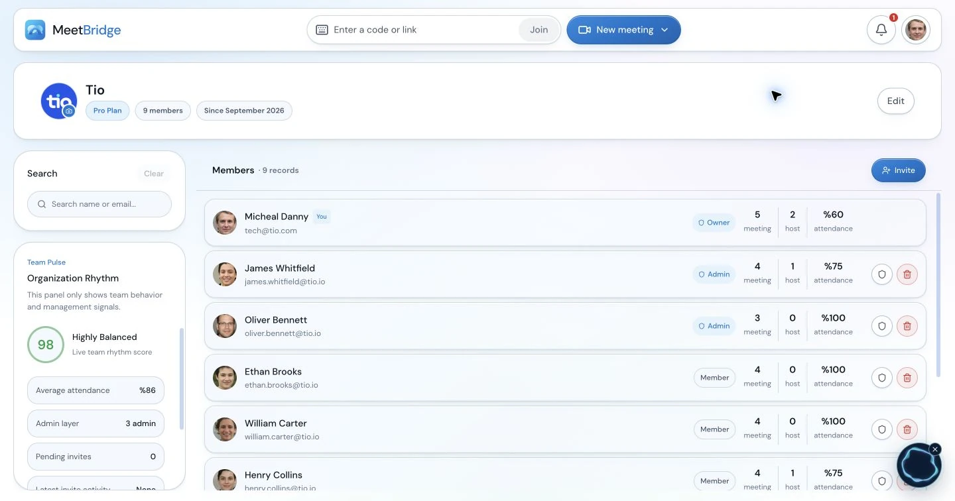Remove Ethan Brooks via trash icon

tap(907, 378)
